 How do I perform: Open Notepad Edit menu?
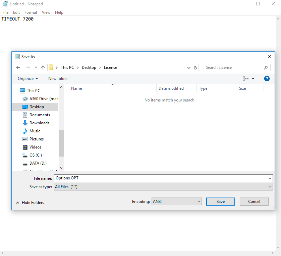click(16, 12)
